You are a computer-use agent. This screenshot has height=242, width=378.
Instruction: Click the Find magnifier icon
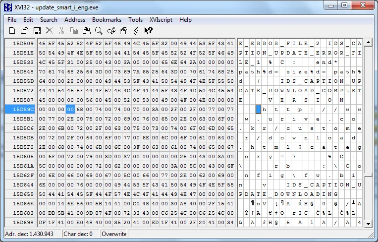[99, 31]
